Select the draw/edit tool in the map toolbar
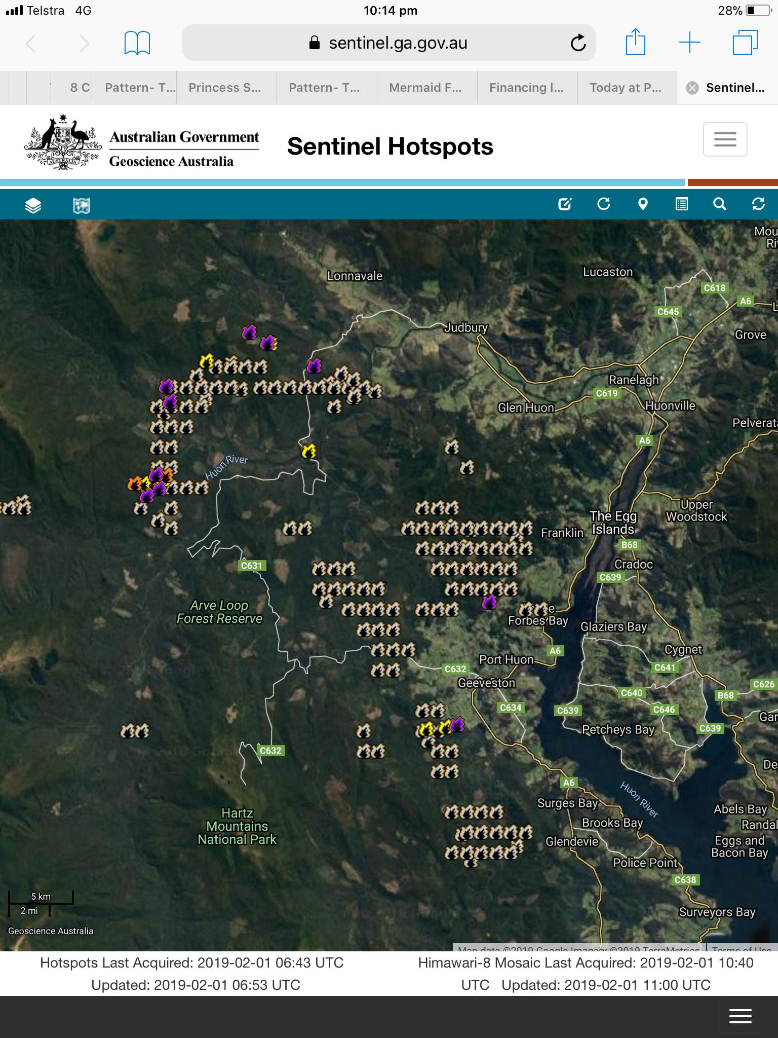The image size is (778, 1038). click(x=565, y=204)
